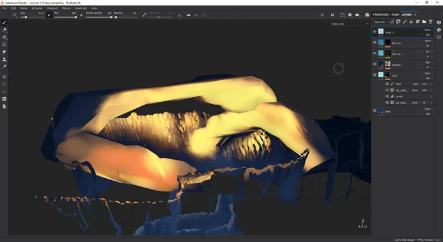Open the Window menu
This screenshot has height=242, width=443.
(37, 8)
